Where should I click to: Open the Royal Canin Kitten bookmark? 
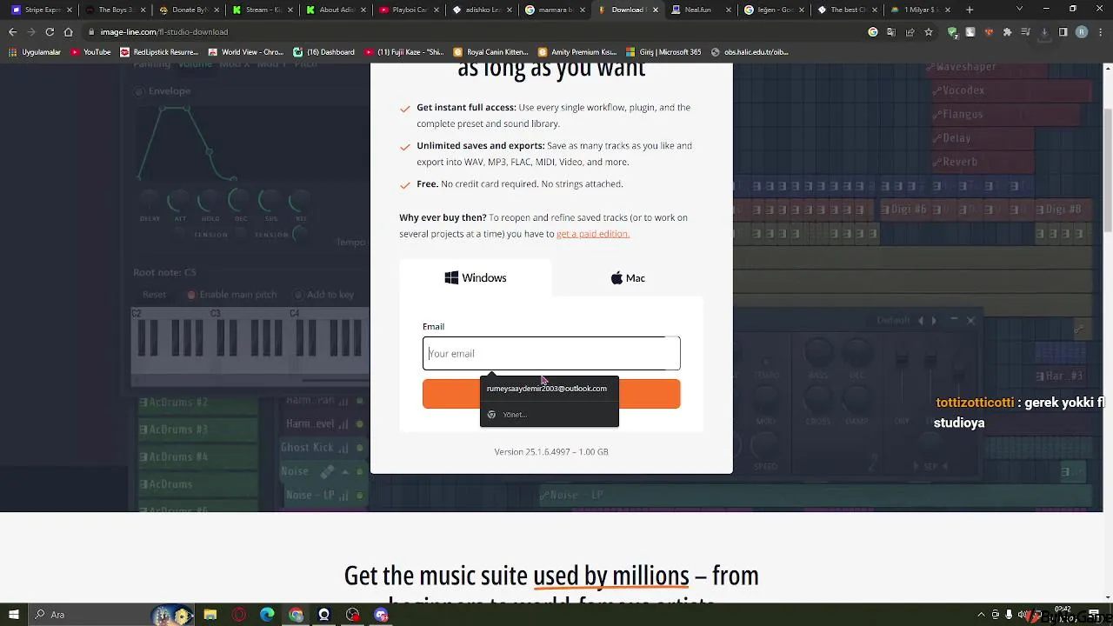tap(490, 52)
